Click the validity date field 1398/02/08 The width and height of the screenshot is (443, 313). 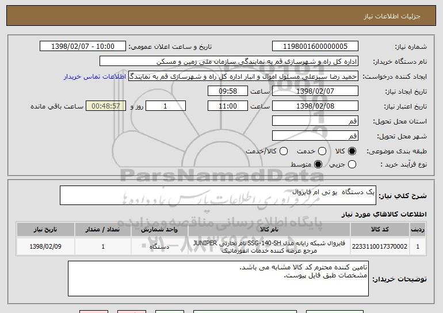[315, 106]
